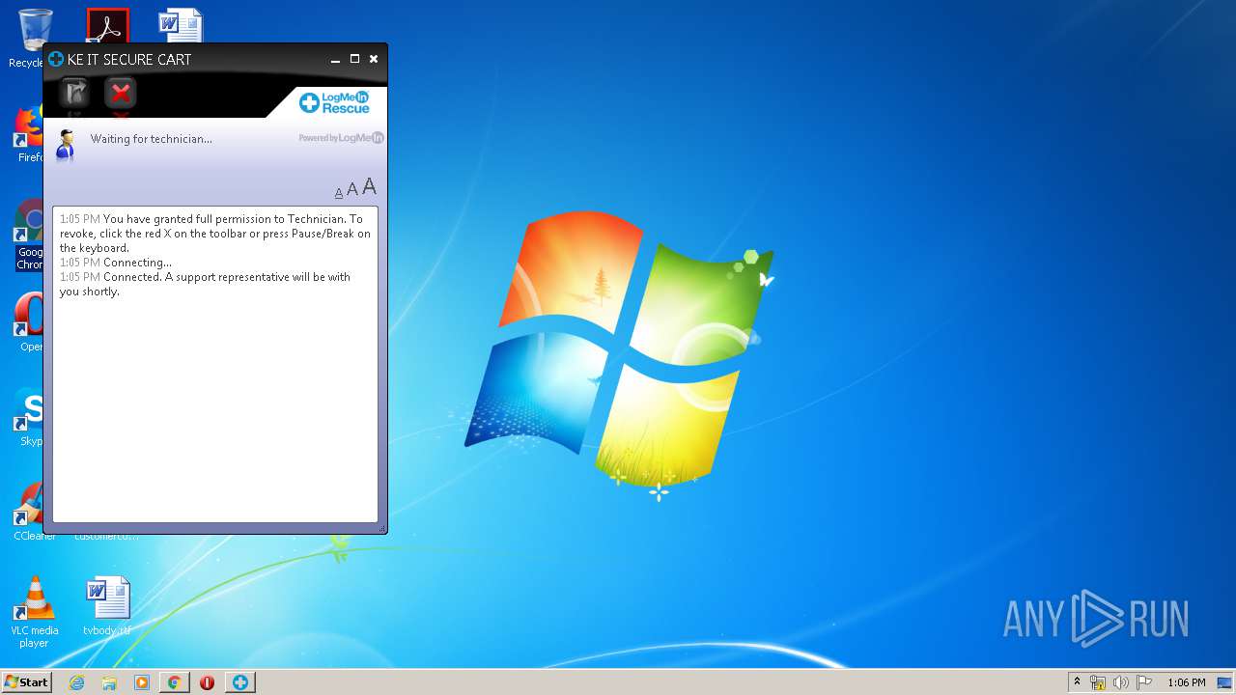Screen dimensions: 1236x695
Task: Click the window resize grip corner
Action: tap(382, 528)
